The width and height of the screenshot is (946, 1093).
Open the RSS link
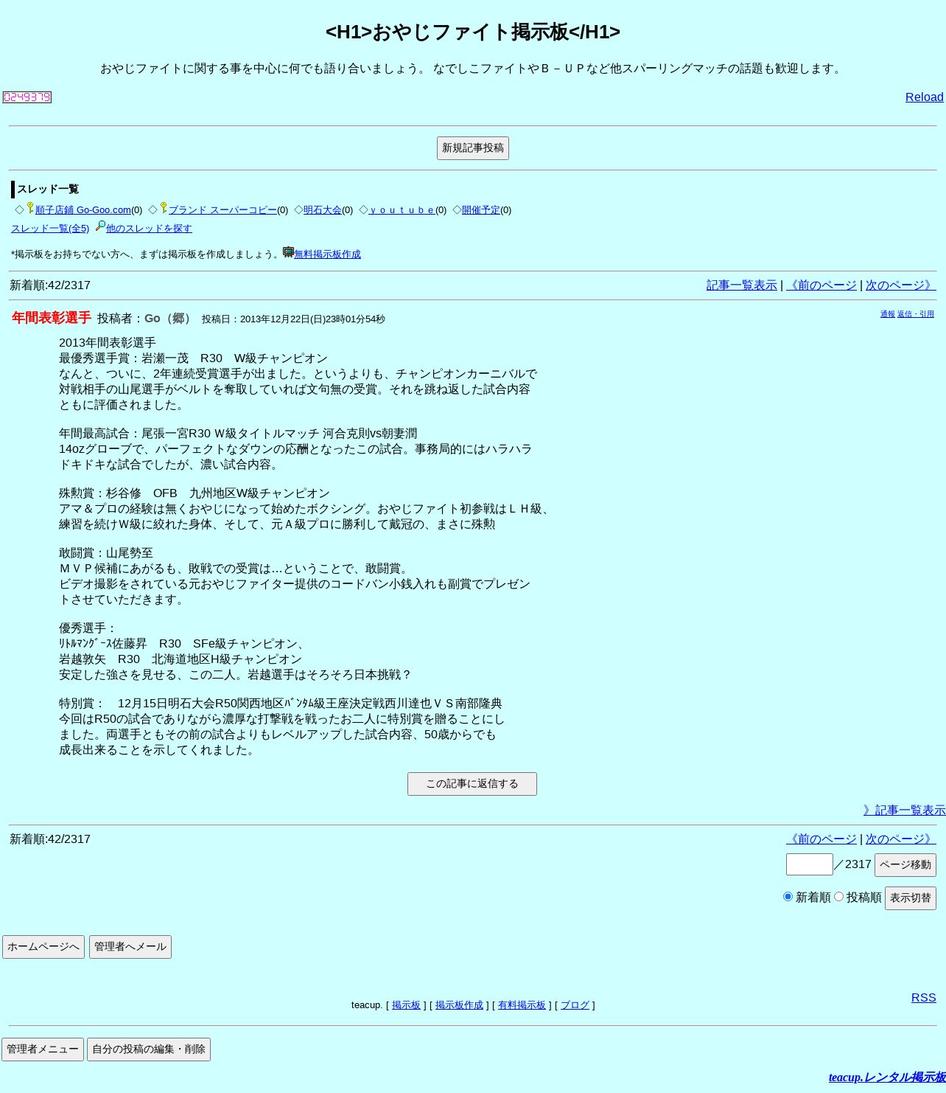tap(924, 998)
